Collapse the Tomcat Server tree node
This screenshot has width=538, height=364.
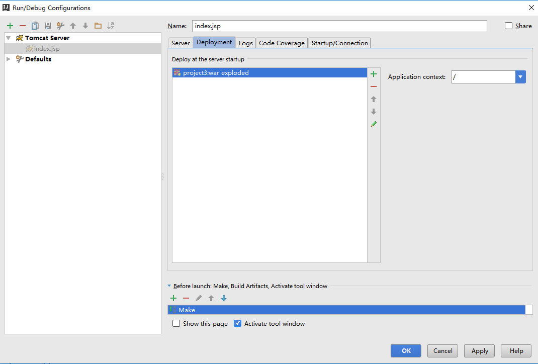pos(9,38)
